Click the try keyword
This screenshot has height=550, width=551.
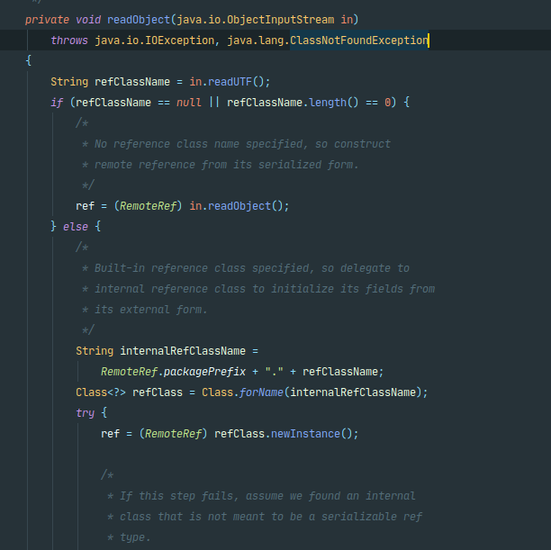85,412
